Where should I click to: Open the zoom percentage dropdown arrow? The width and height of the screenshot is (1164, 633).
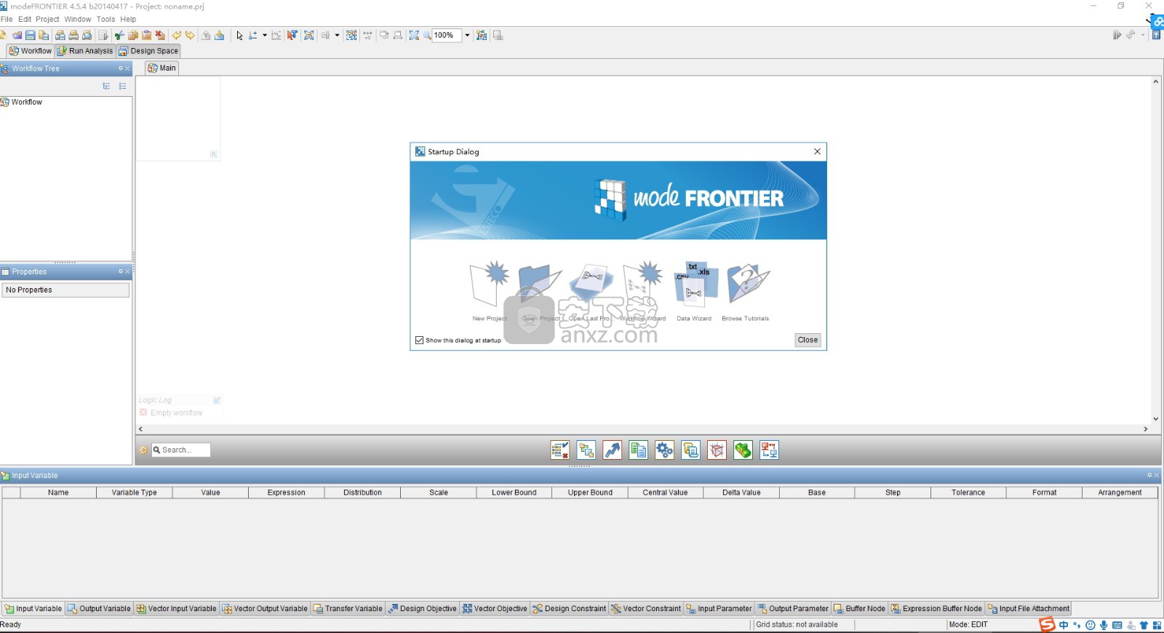467,35
